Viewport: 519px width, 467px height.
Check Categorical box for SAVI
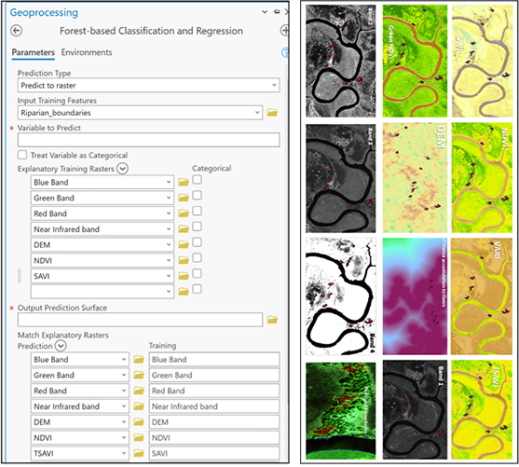[197, 273]
